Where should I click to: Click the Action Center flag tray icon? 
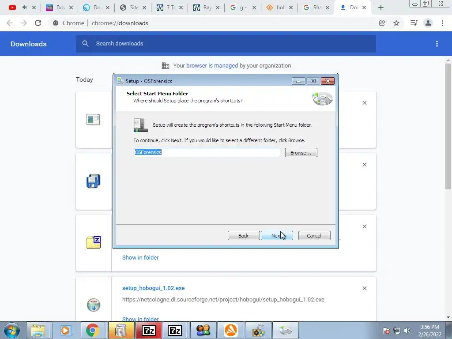coord(386,331)
